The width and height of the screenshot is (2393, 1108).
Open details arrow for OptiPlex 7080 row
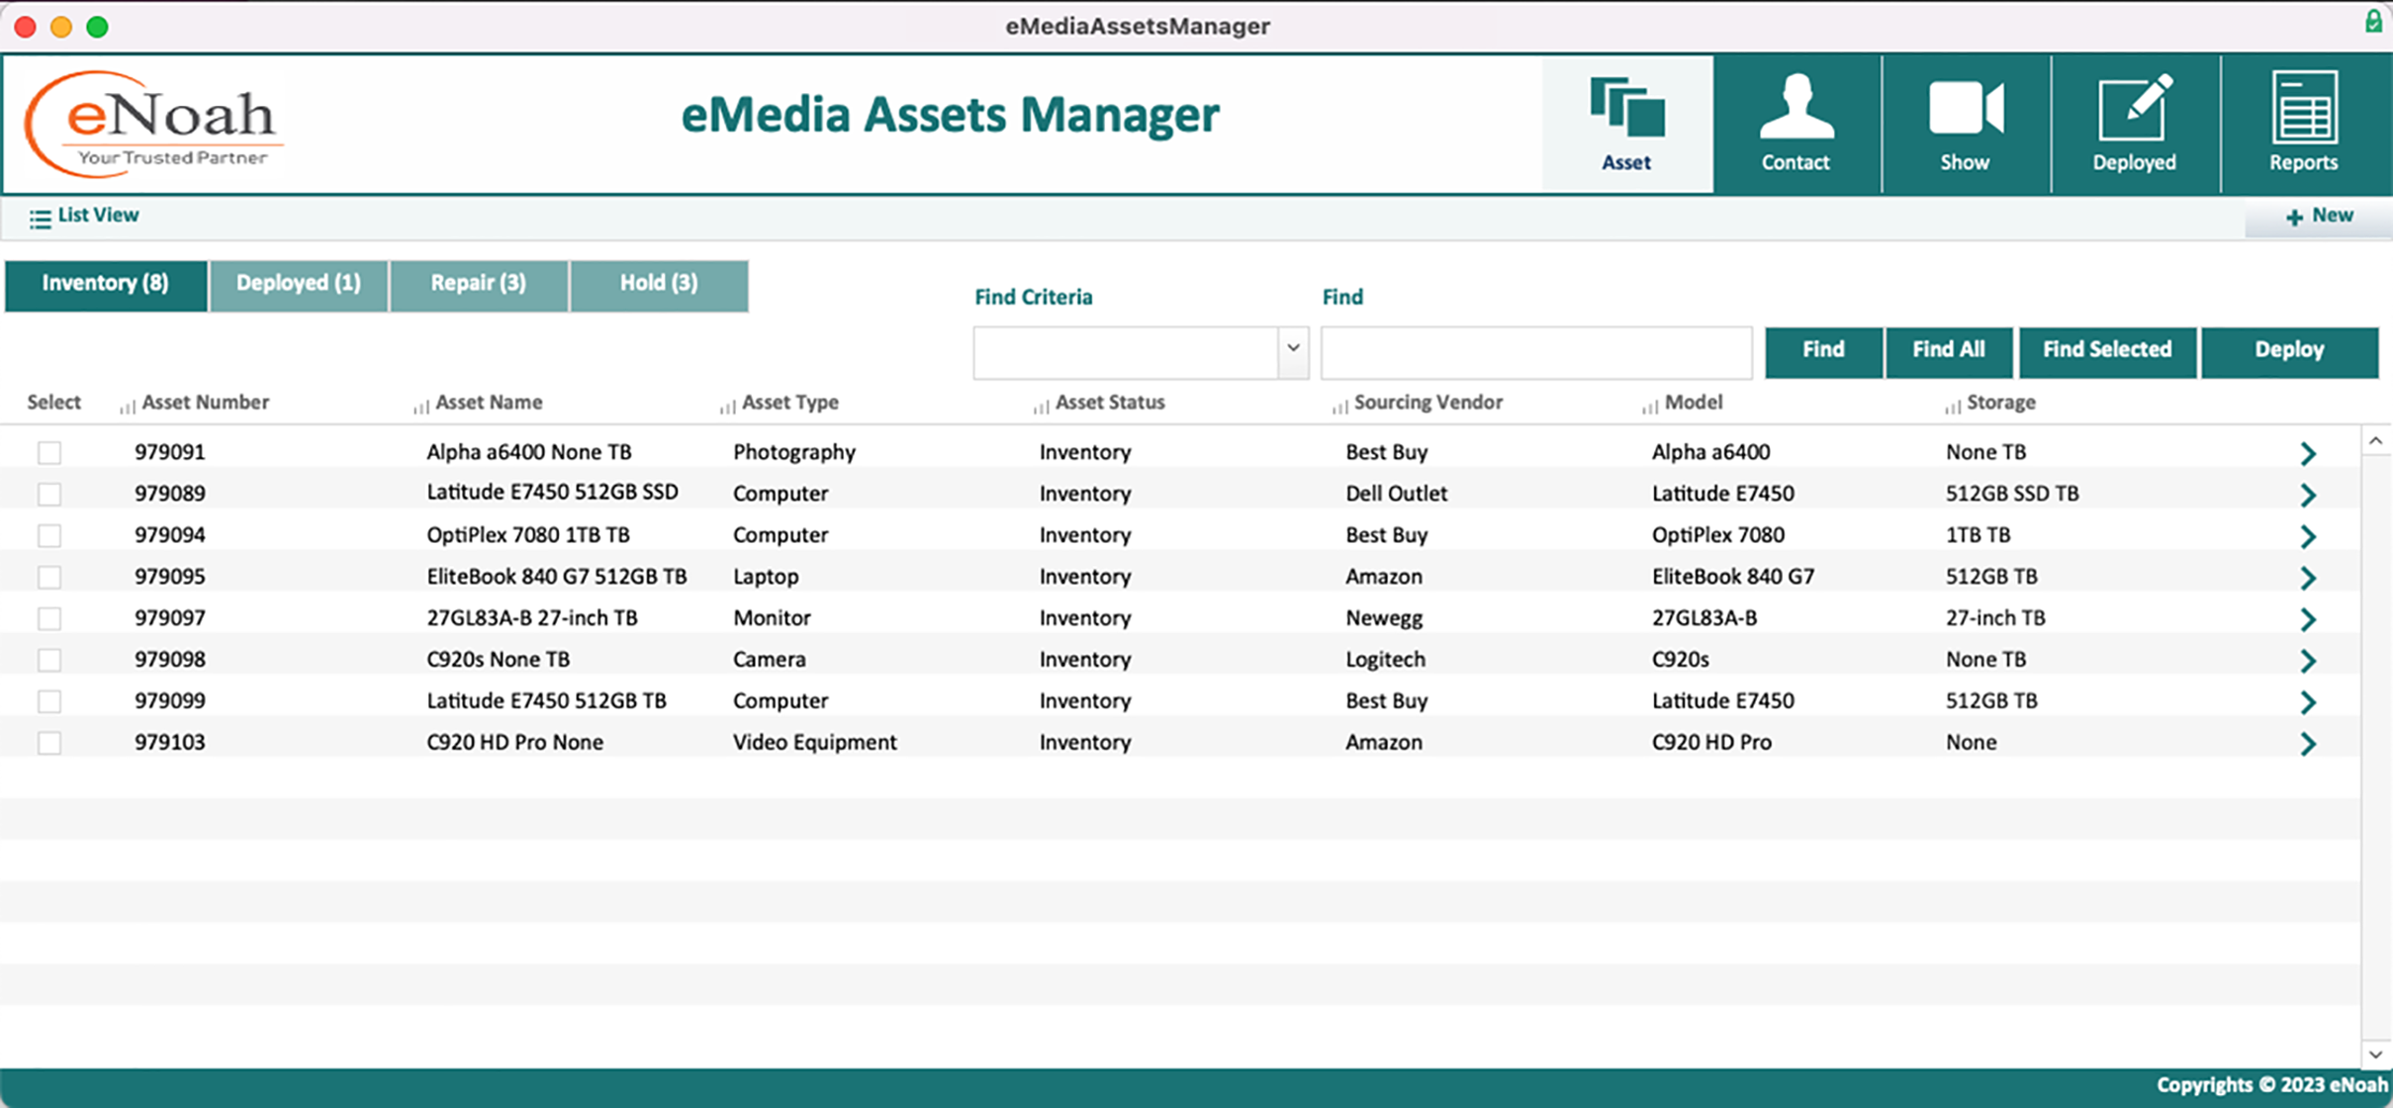(x=2308, y=536)
